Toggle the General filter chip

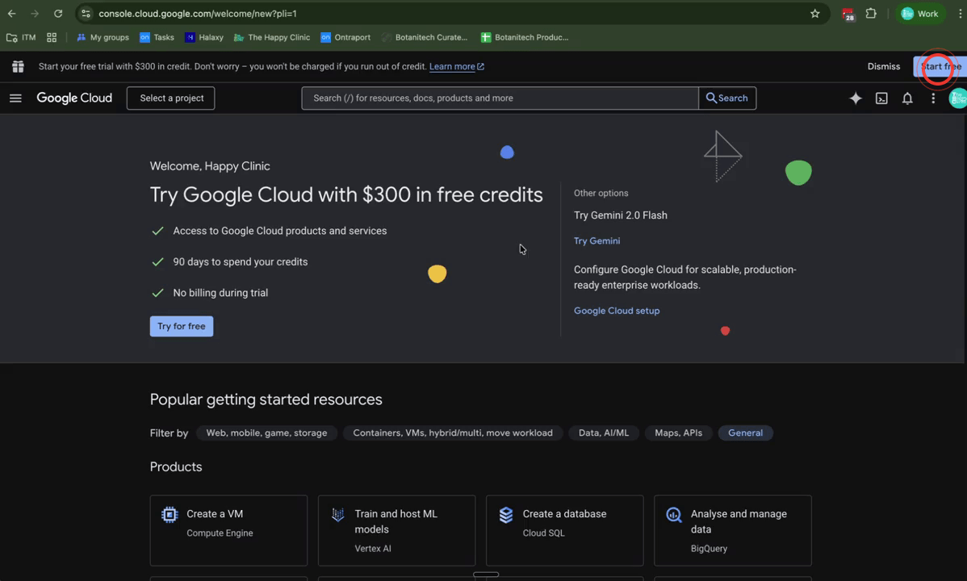click(744, 433)
